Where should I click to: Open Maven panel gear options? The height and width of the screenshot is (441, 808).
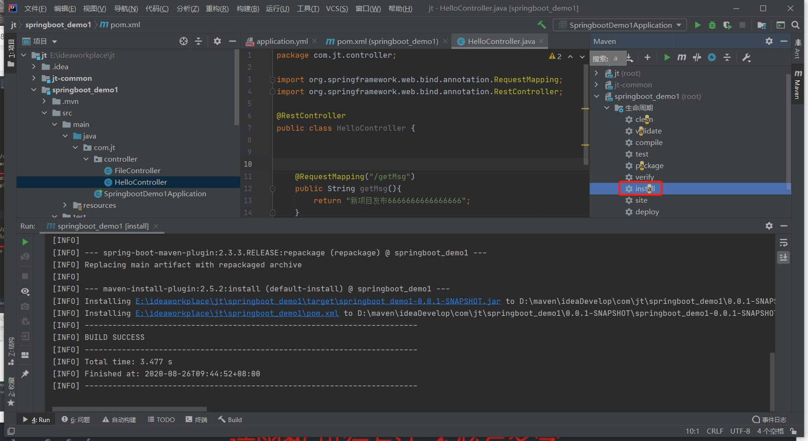[x=769, y=41]
